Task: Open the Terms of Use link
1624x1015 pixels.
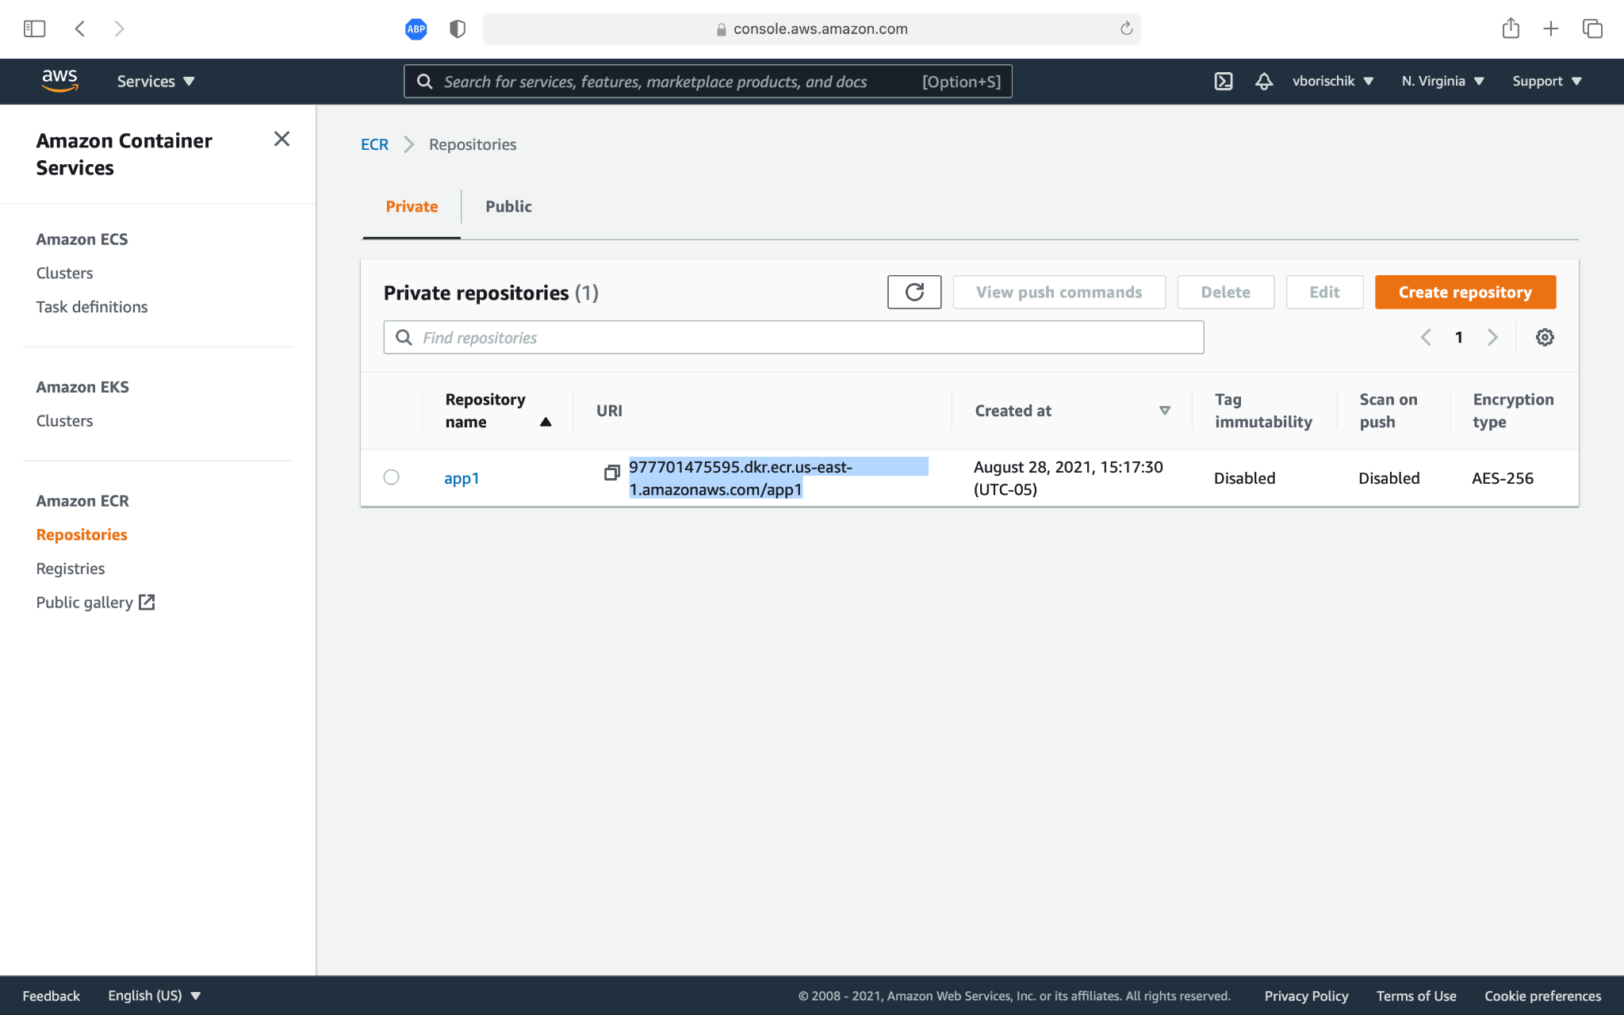Action: pos(1416,996)
